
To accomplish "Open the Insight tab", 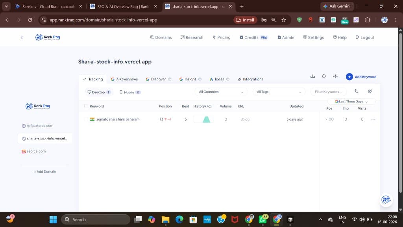I will coord(190,79).
